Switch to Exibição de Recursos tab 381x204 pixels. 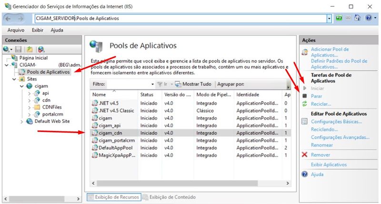113,197
